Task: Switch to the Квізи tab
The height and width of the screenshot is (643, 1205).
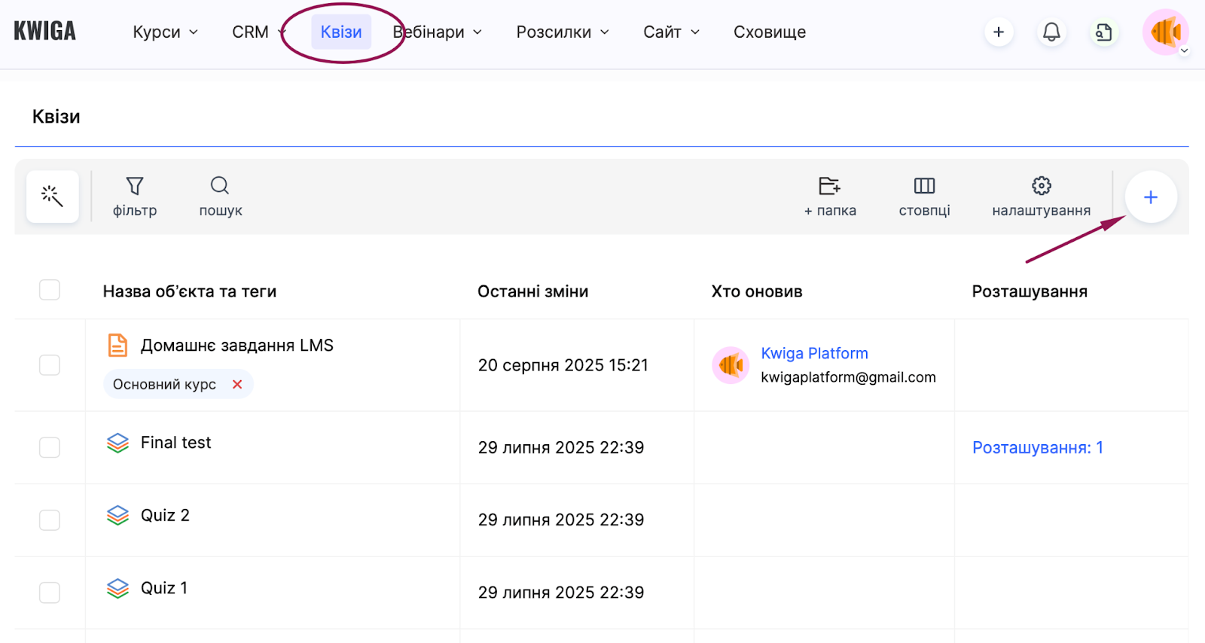Action: [341, 32]
